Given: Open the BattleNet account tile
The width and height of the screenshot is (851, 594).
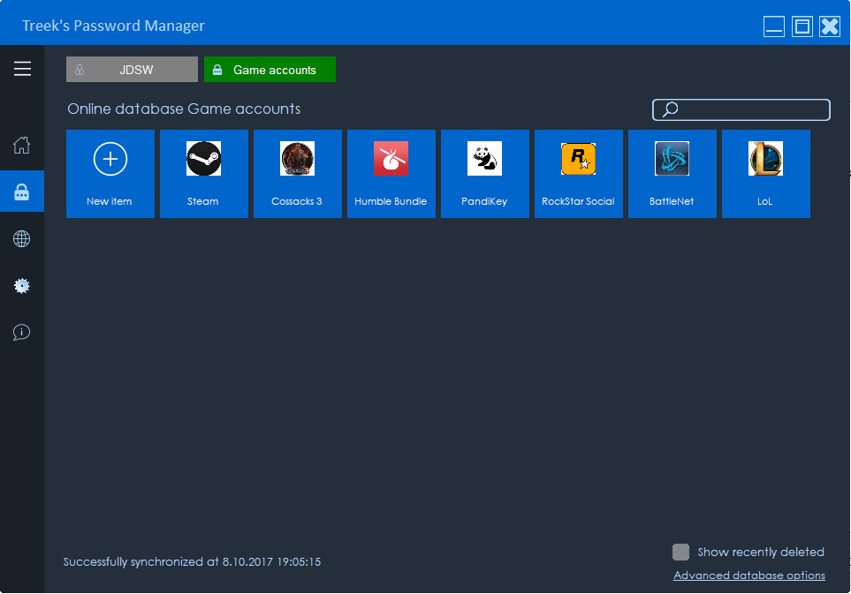Looking at the screenshot, I should [x=672, y=173].
